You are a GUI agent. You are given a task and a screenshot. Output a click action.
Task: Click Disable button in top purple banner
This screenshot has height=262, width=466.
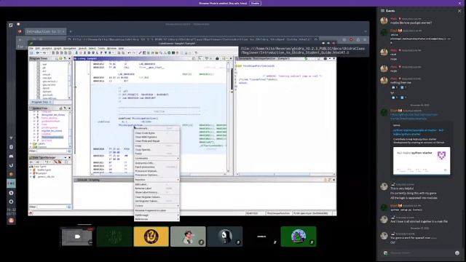256,3
